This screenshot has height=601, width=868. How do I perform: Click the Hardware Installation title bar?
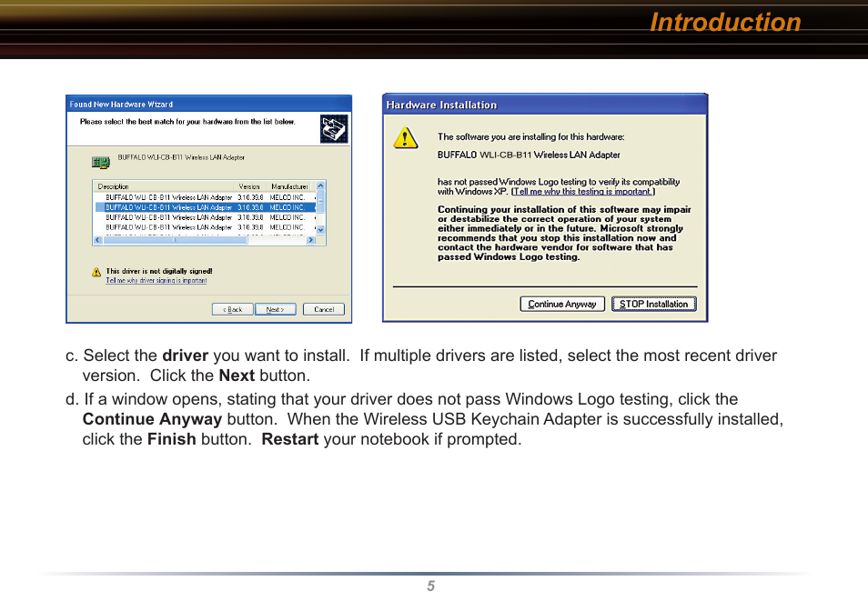pyautogui.click(x=545, y=105)
